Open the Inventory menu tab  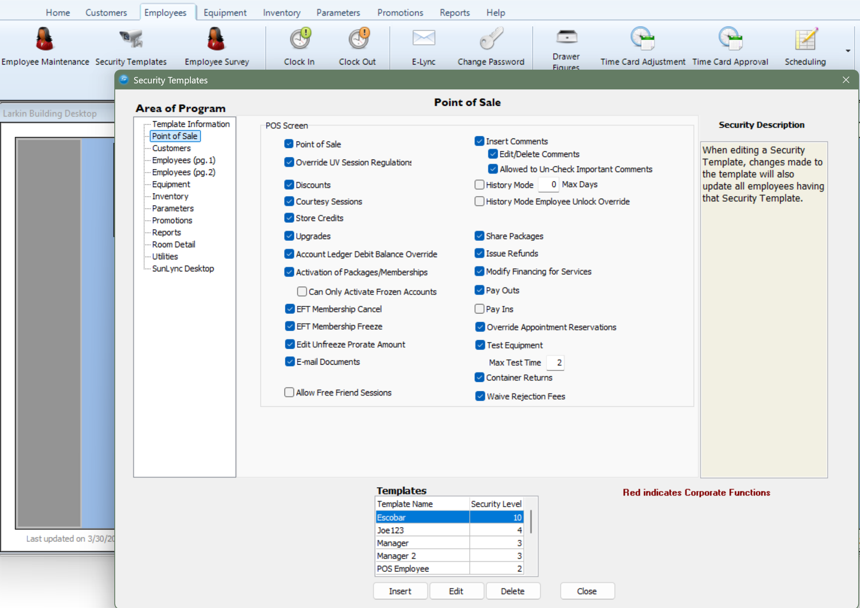(x=282, y=12)
